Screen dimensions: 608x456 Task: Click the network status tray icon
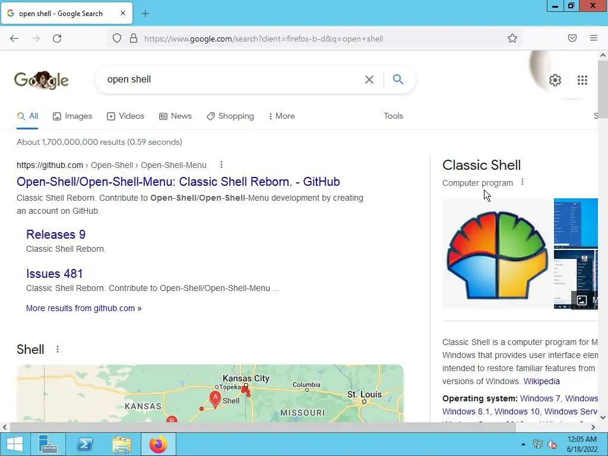pyautogui.click(x=538, y=444)
